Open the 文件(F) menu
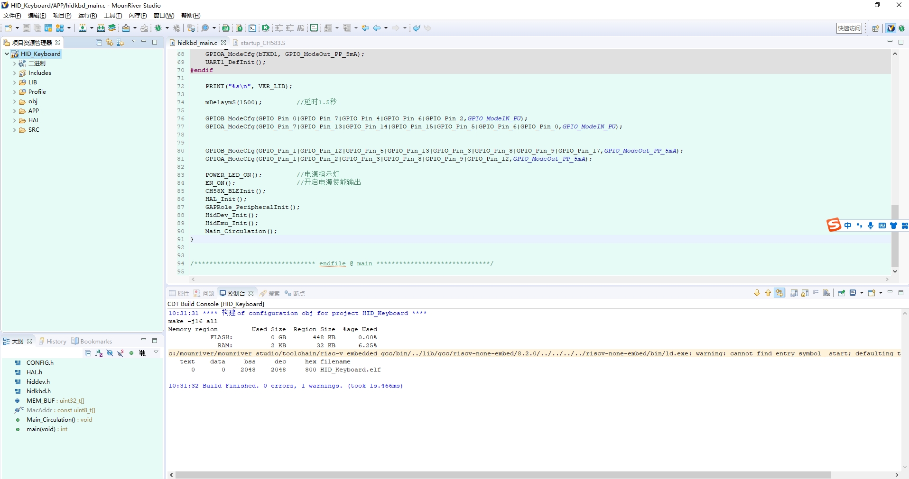This screenshot has width=909, height=479. (12, 16)
